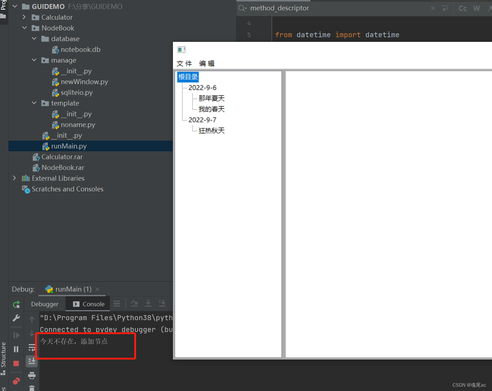This screenshot has width=492, height=391.
Task: Show threads layout icon beside Console tab
Action: point(117,304)
